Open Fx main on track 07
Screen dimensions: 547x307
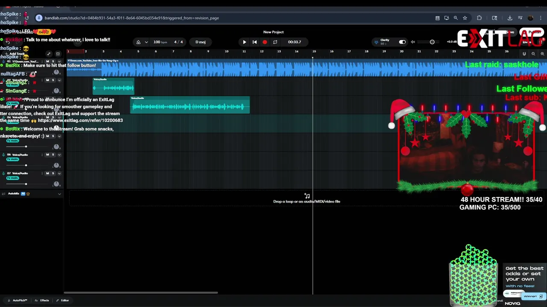click(12, 178)
